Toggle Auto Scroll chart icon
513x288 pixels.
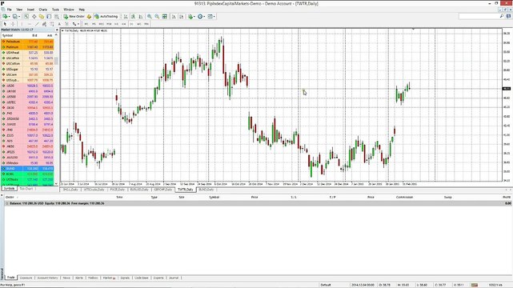174,16
